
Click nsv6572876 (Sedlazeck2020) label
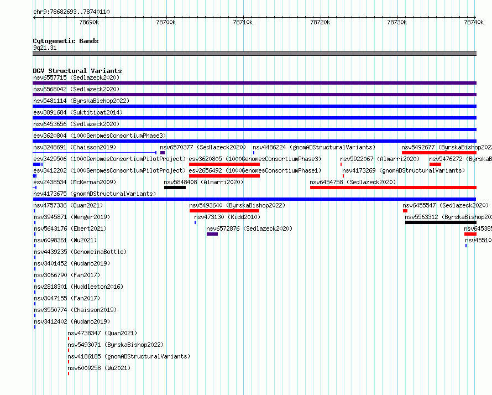(x=249, y=228)
